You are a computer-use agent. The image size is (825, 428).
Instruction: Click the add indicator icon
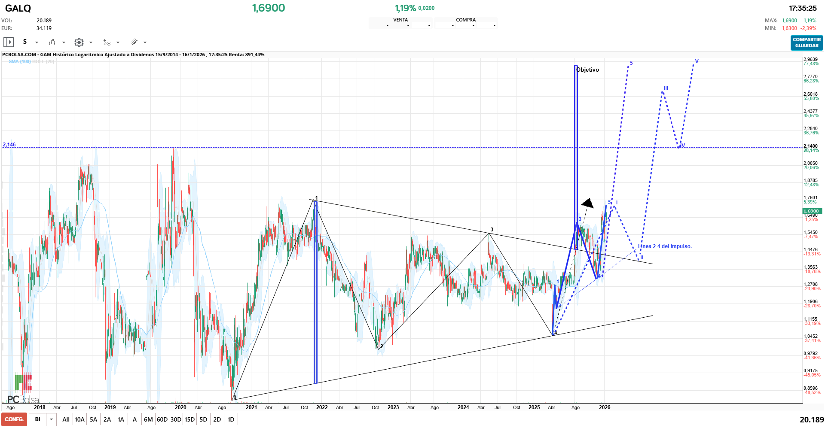(x=107, y=42)
